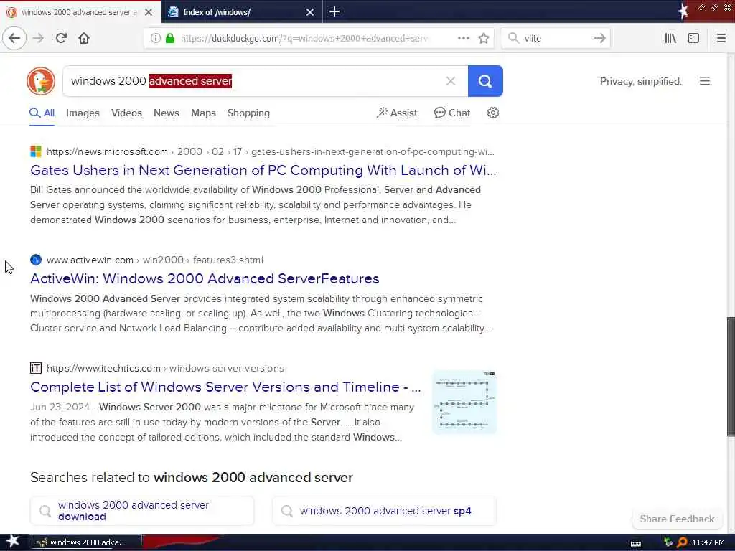Click the green secure padlock icon
735x551 pixels.
click(170, 38)
